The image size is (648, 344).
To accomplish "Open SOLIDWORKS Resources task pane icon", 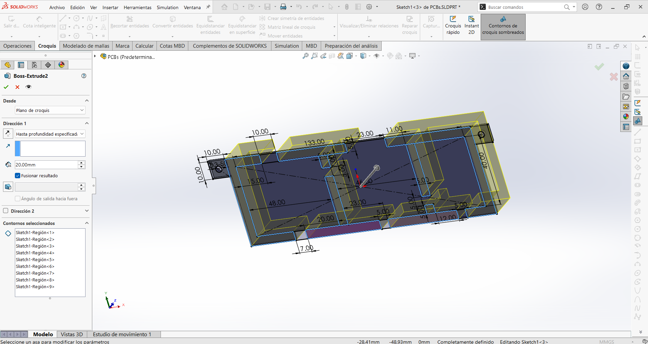I will point(626,66).
